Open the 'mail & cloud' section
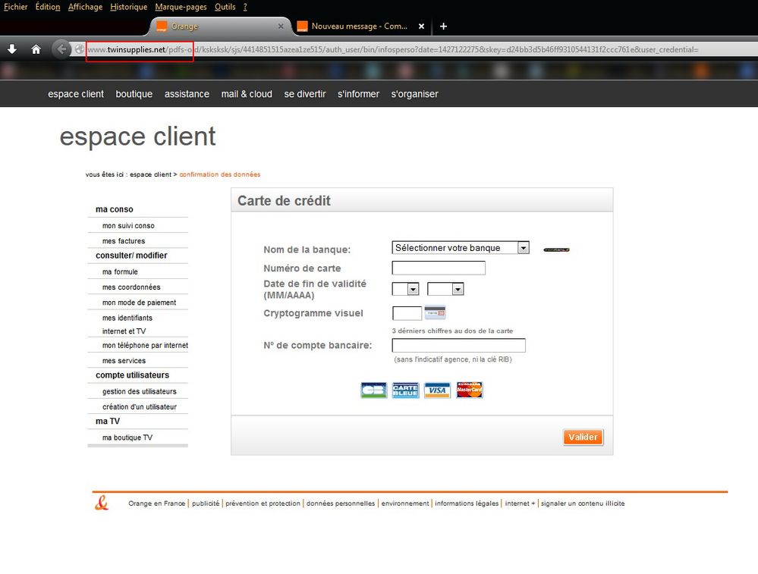 tap(247, 94)
